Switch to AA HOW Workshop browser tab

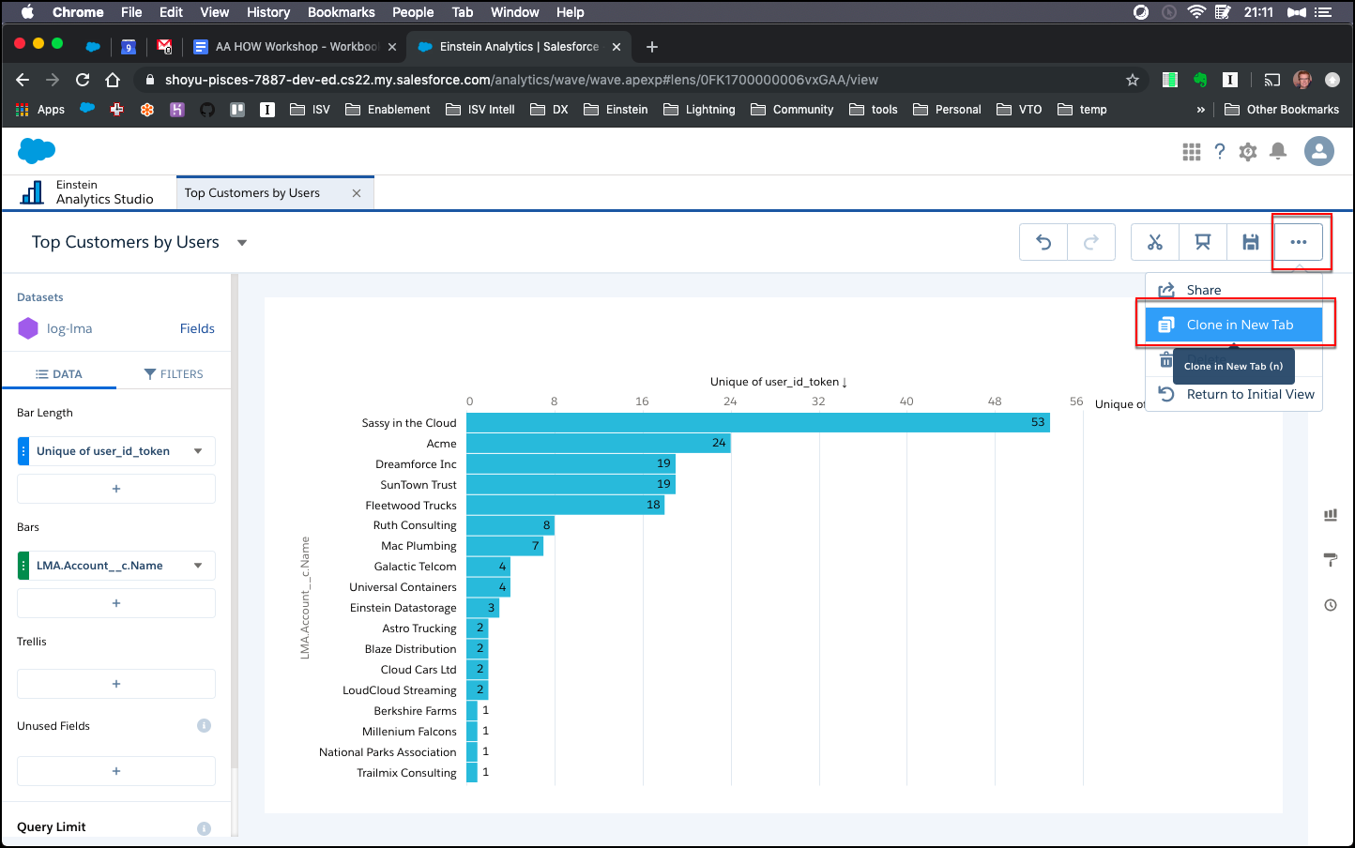point(294,47)
